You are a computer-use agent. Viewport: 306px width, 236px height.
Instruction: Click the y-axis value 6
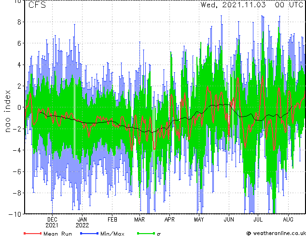(x=19, y=43)
